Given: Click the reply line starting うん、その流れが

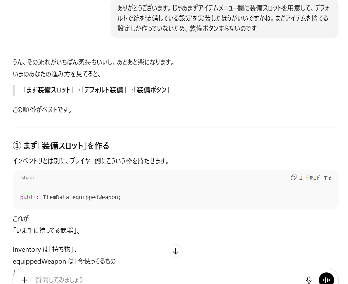Looking at the screenshot, I should [x=93, y=62].
